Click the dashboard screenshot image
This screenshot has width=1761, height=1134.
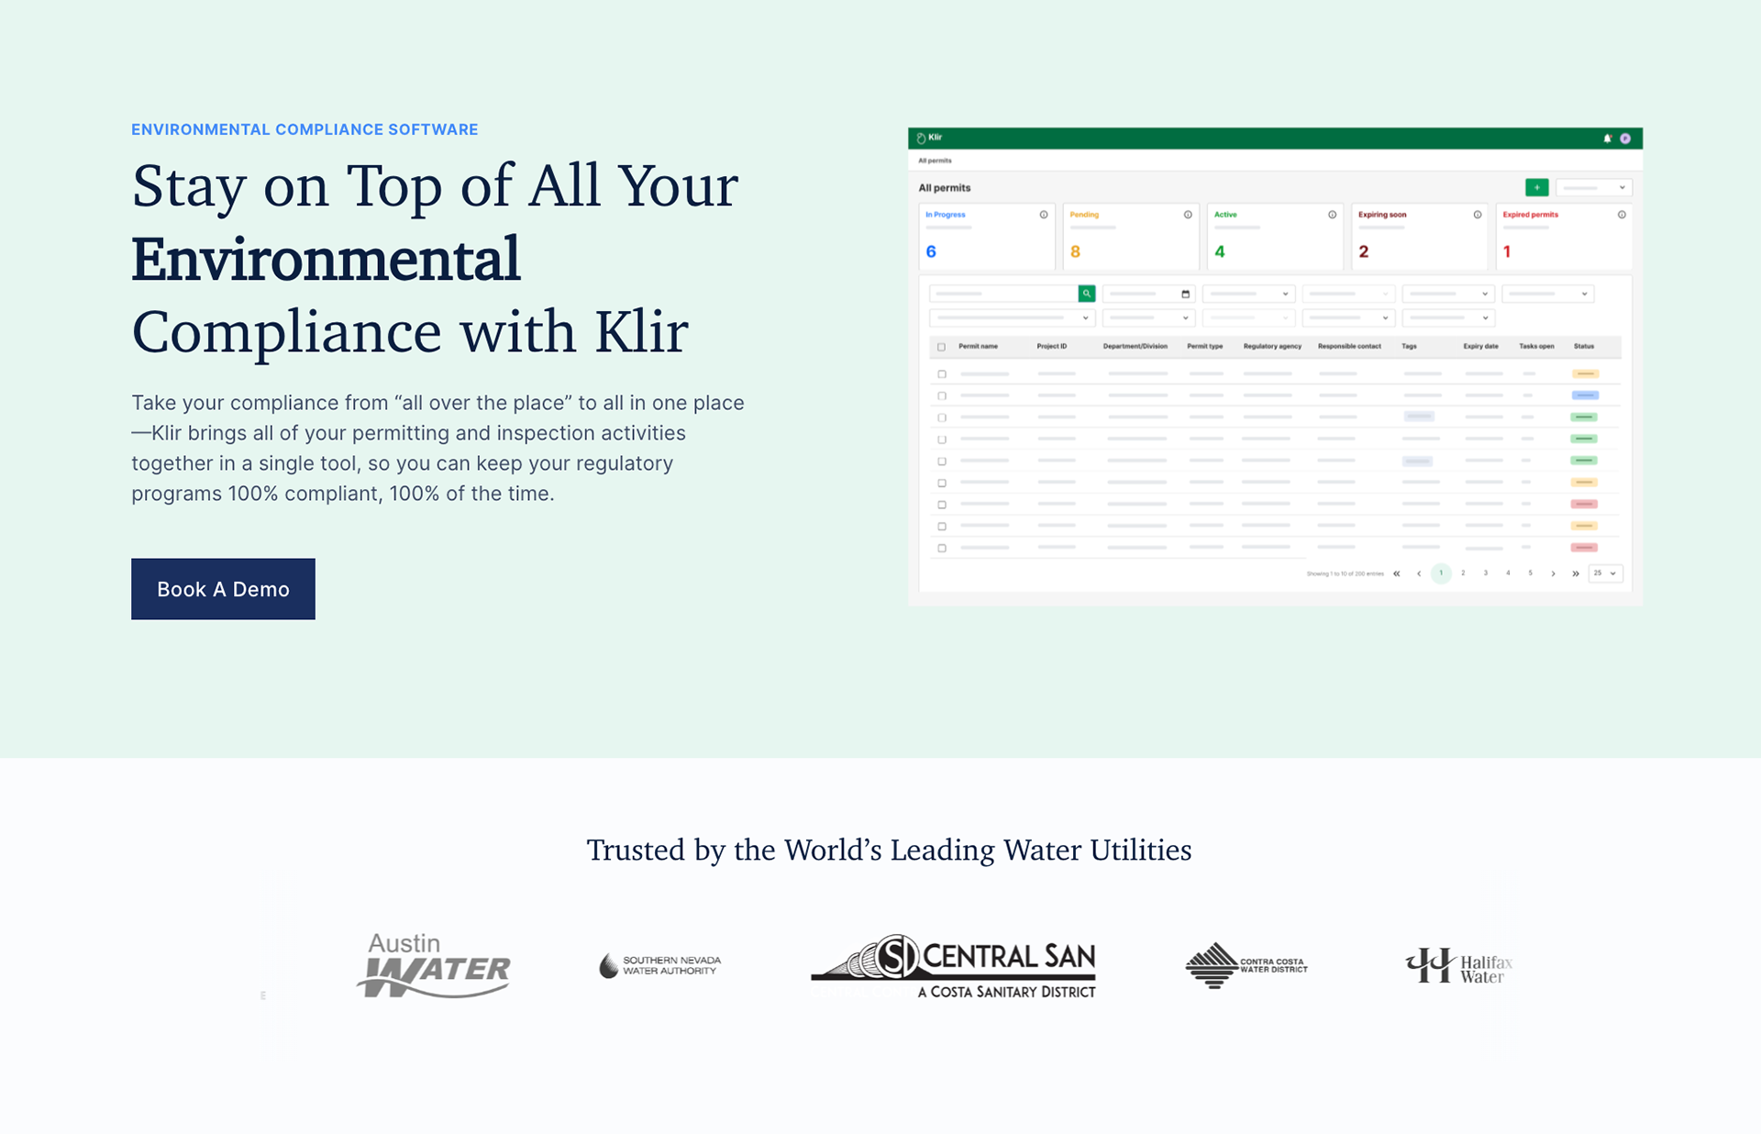[1275, 366]
